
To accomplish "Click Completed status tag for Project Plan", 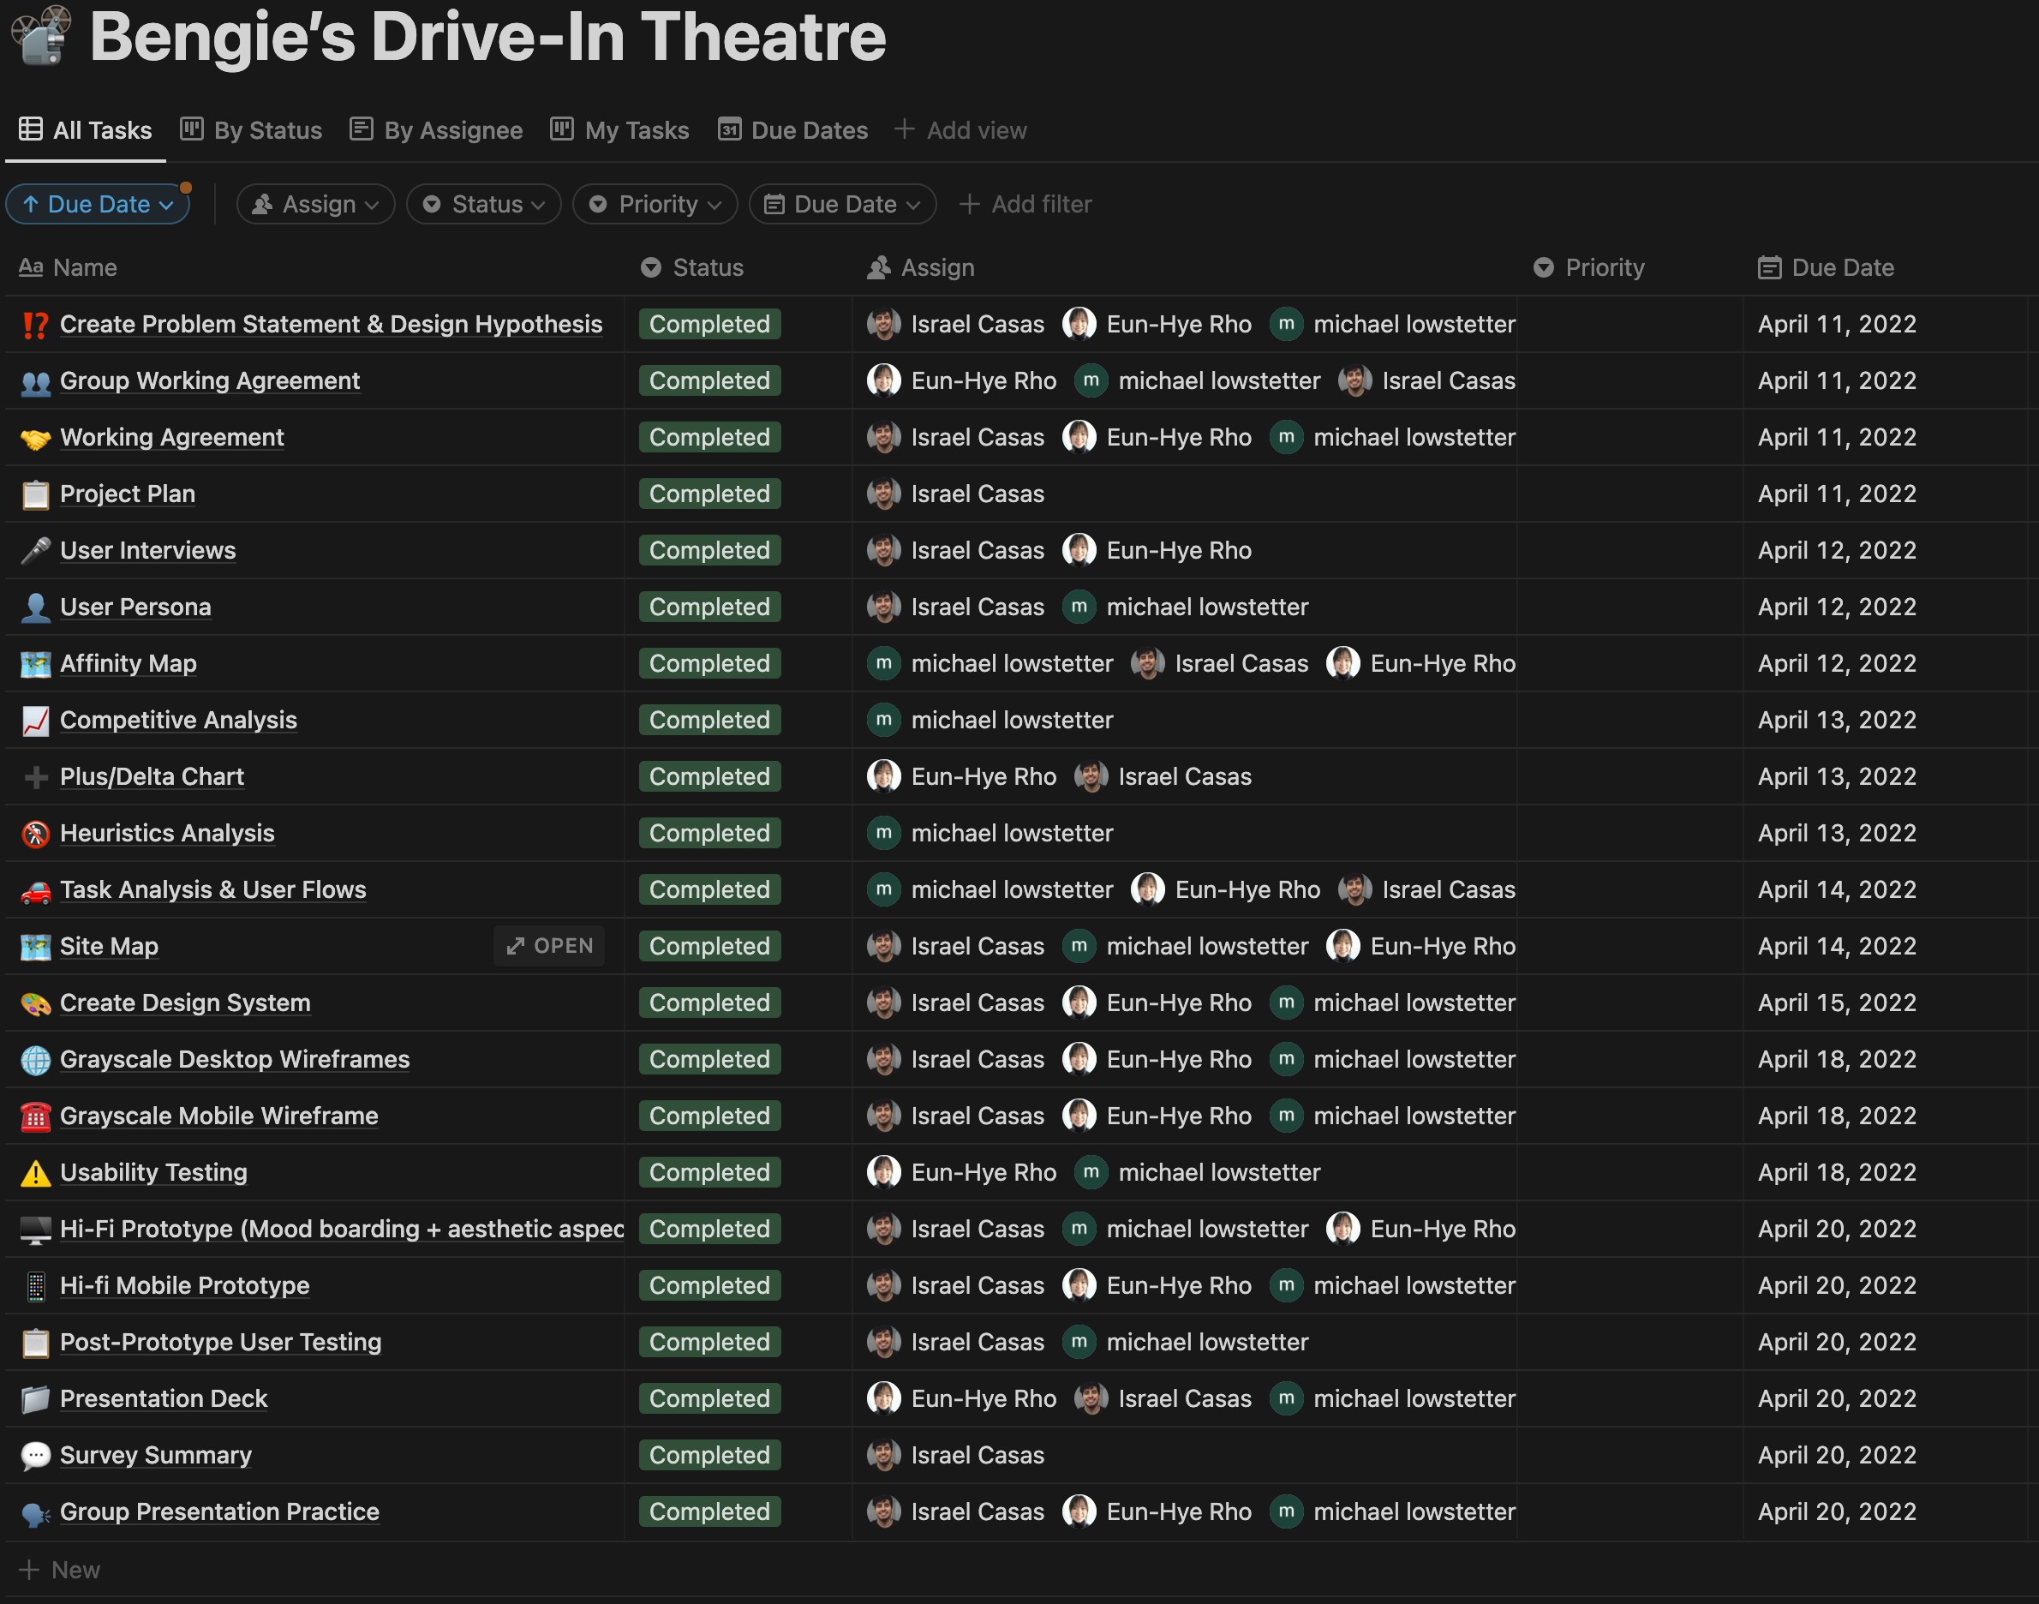I will pos(709,494).
